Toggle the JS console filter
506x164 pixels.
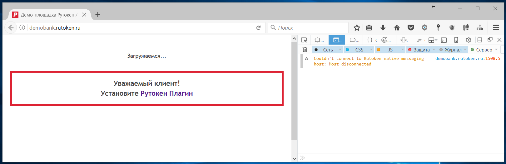390,50
